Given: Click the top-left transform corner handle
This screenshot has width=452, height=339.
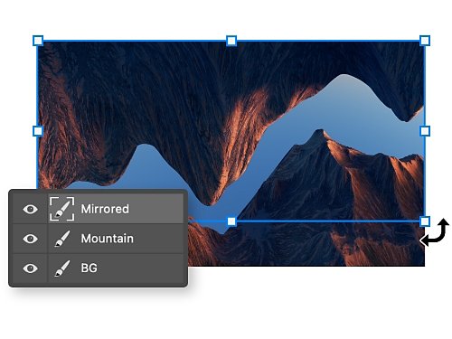Looking at the screenshot, I should [38, 41].
